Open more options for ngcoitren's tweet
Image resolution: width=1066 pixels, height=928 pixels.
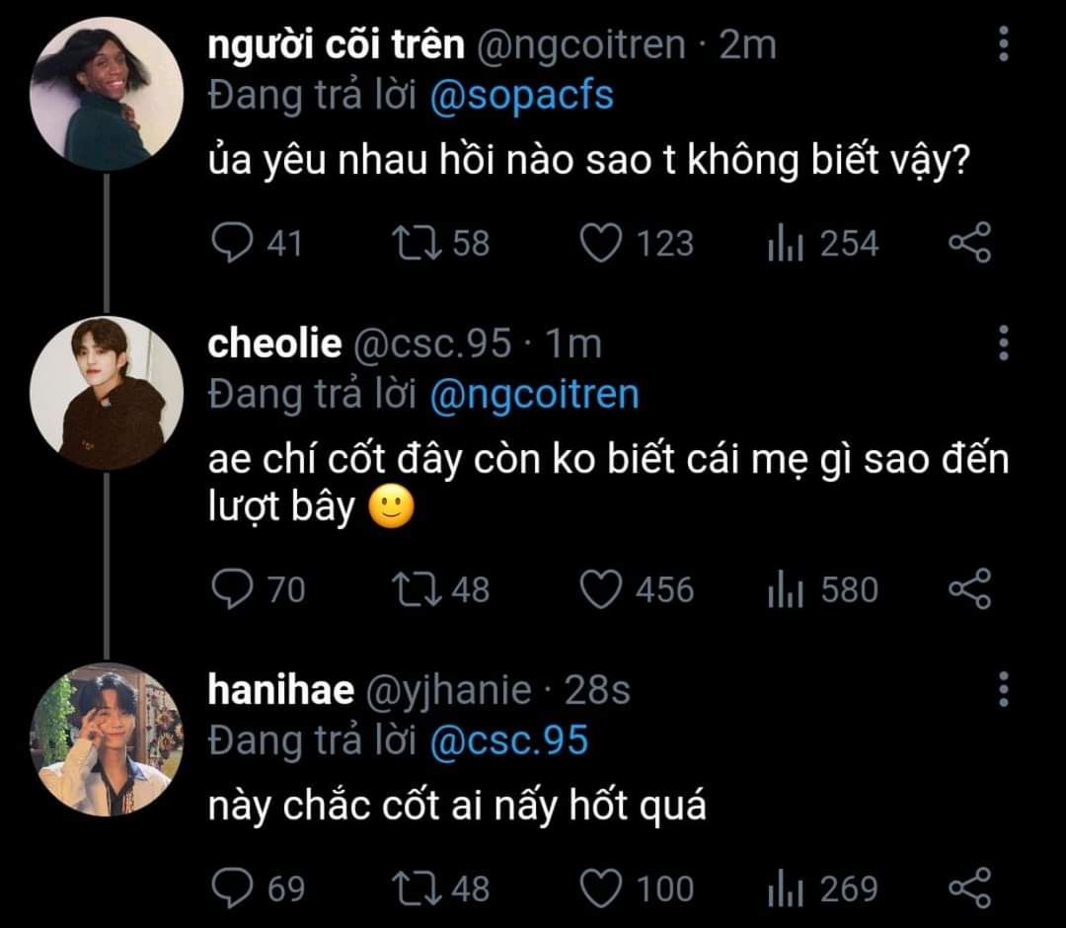click(x=1004, y=44)
